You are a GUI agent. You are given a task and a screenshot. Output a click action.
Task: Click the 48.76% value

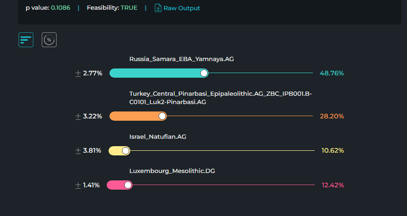tap(332, 73)
